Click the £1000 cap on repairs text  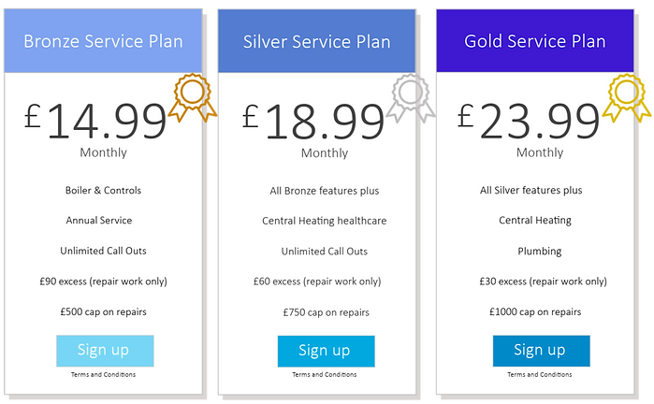[535, 311]
